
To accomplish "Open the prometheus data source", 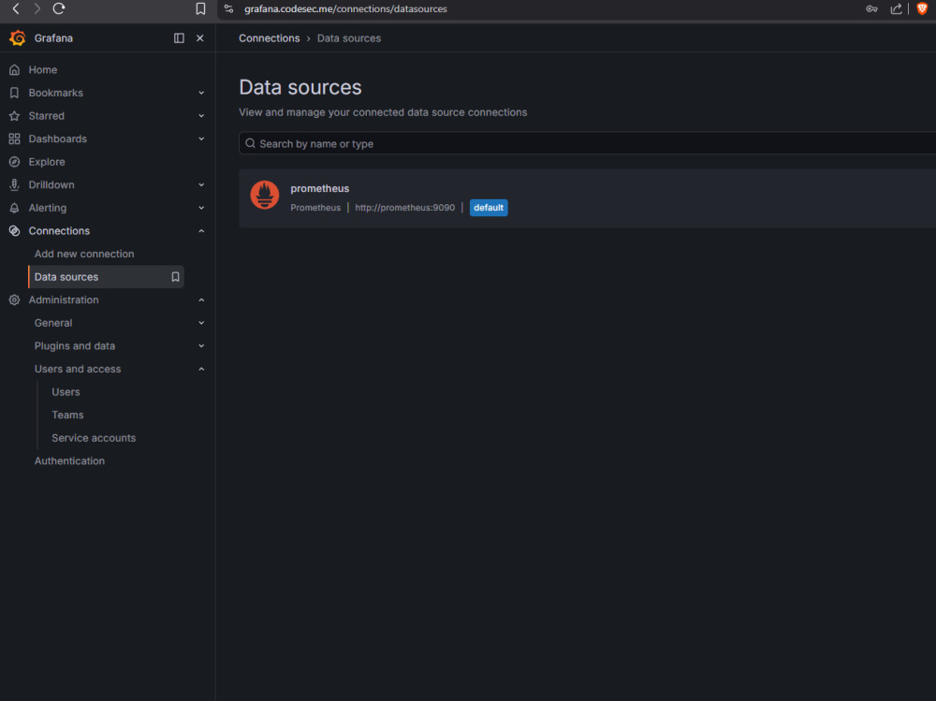I will click(320, 188).
